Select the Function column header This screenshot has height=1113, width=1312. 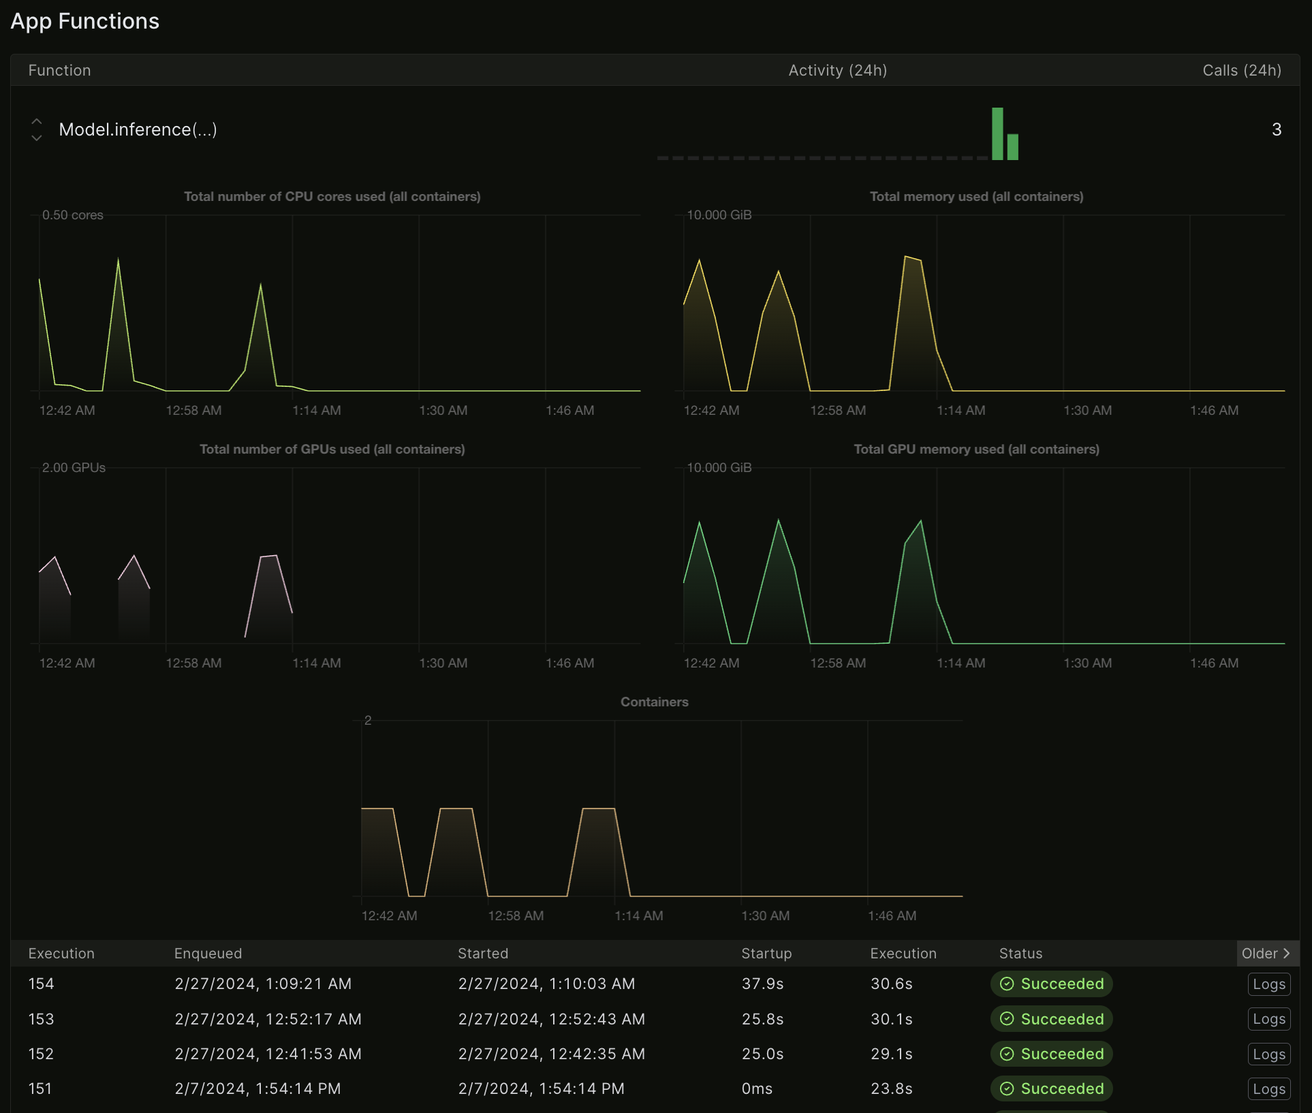(x=59, y=70)
